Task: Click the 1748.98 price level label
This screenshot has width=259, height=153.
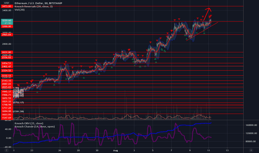Action: pyautogui.click(x=7, y=105)
